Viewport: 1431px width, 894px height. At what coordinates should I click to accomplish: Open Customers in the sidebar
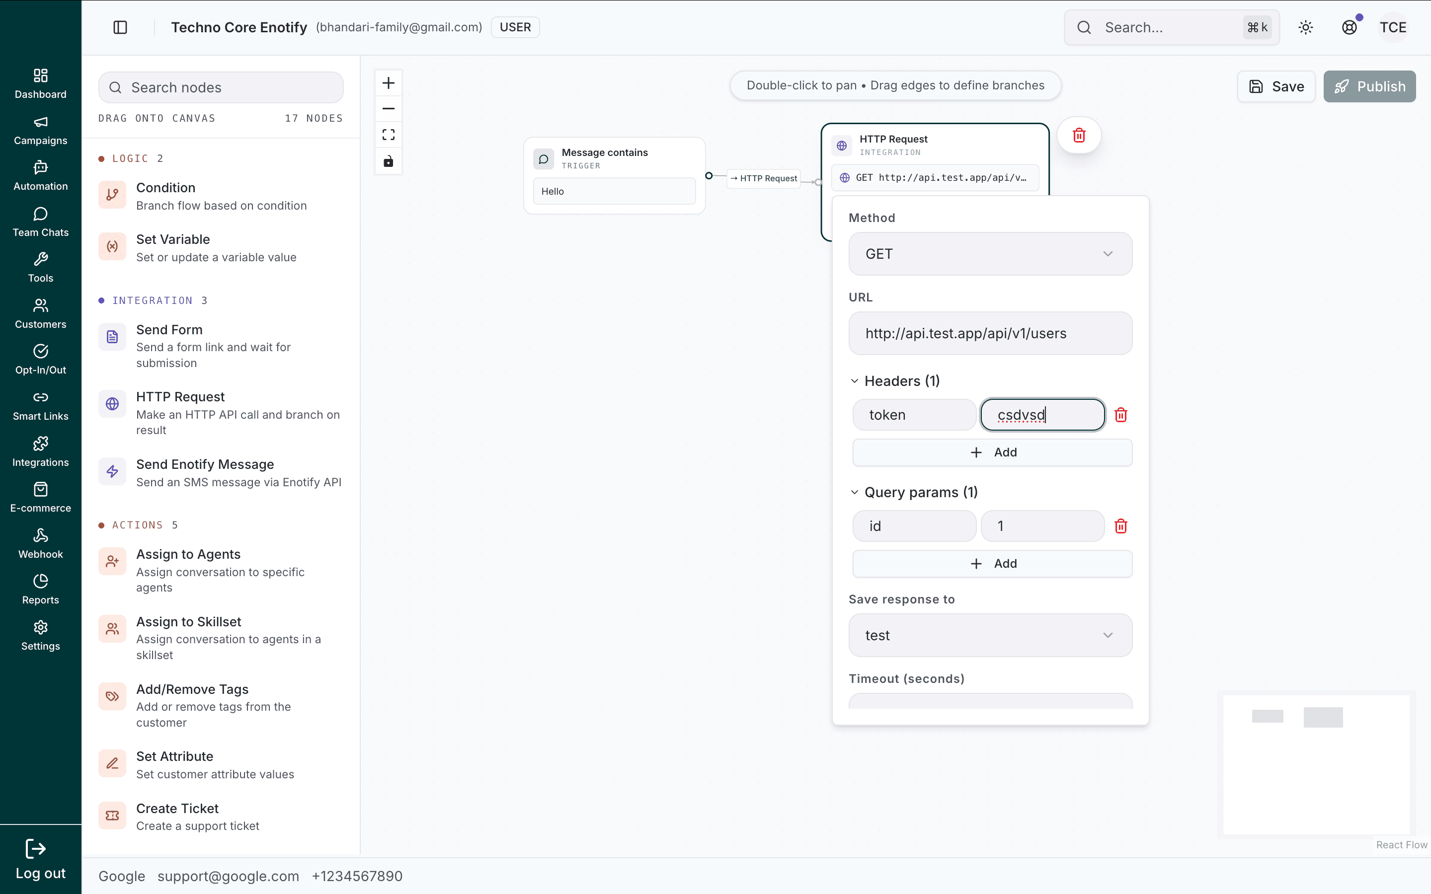point(40,314)
